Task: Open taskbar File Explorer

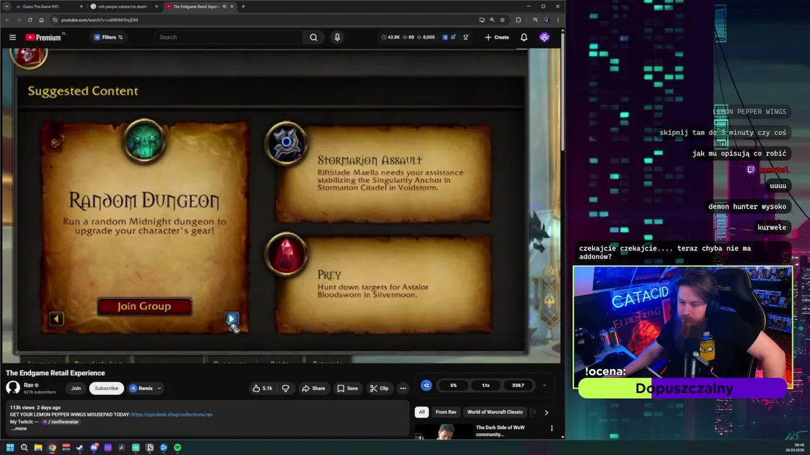Action: pyautogui.click(x=38, y=447)
